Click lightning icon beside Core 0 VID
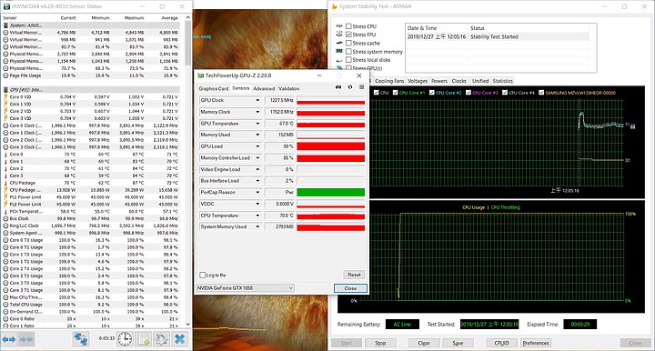Viewport: 655px width, 351px height. (5, 96)
